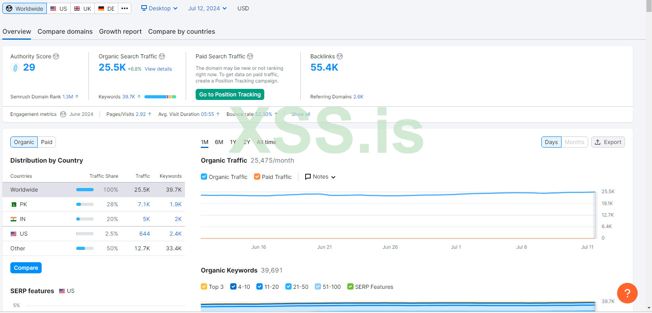Click the globe info icon beside Authority Score

pyautogui.click(x=56, y=56)
